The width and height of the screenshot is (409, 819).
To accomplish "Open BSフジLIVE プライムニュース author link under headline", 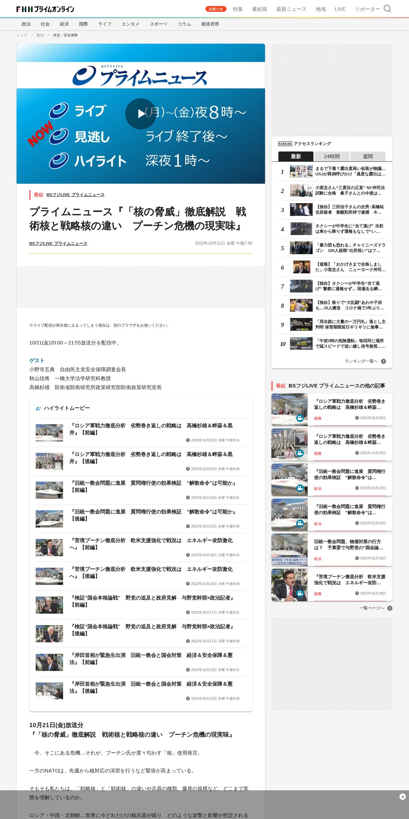I will click(58, 243).
